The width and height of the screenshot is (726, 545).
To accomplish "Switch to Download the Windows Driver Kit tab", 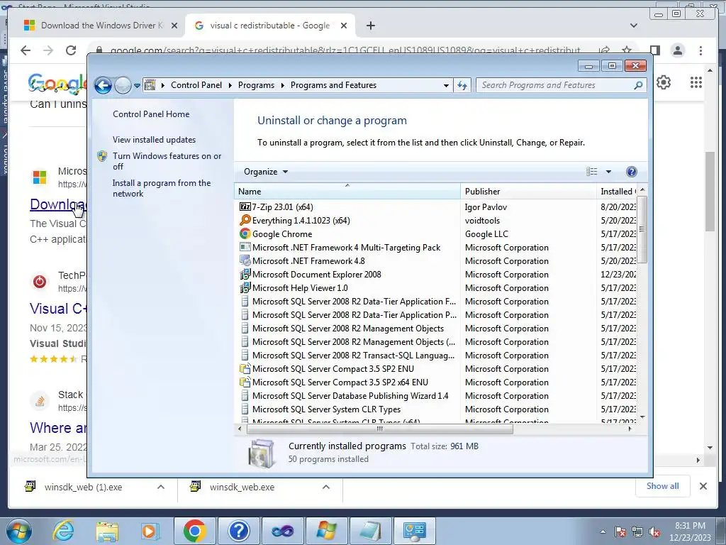I will click(101, 26).
